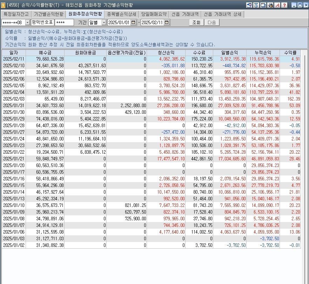Viewport: 309px width, 284px height.
Task: Click the 청산손익 column header
Action: (166, 53)
